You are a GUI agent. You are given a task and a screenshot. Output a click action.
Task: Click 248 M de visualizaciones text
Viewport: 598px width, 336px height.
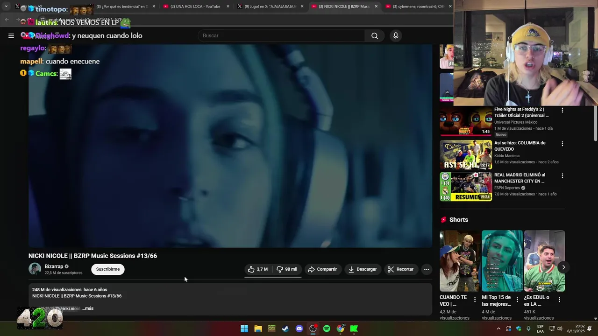click(57, 290)
